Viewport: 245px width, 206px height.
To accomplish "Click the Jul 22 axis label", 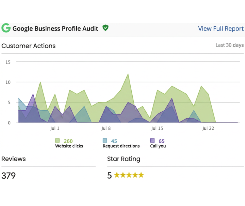I will 208,128.
